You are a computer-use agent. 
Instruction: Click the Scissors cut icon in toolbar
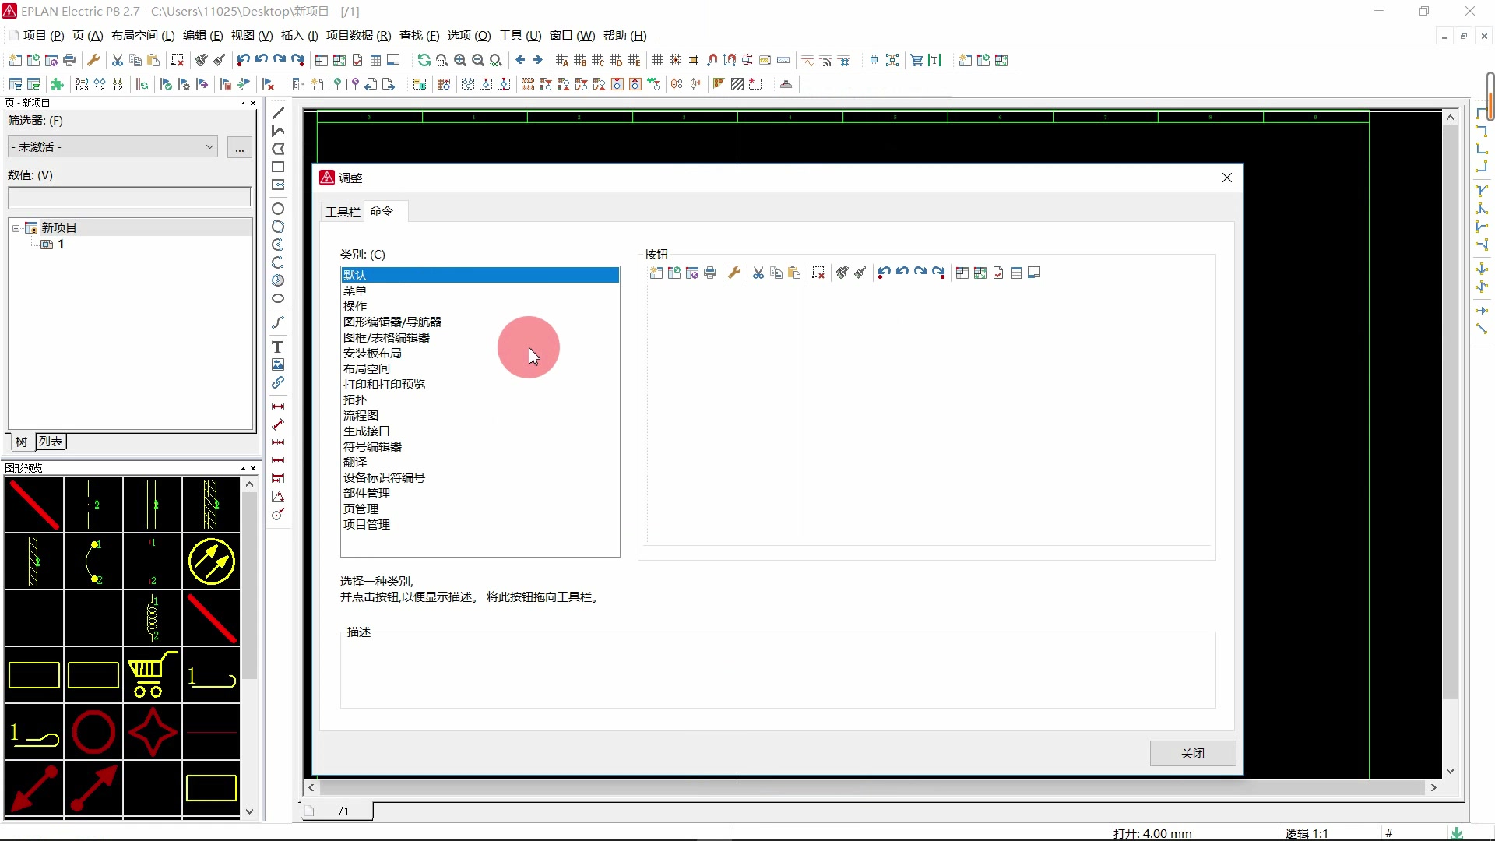pyautogui.click(x=116, y=59)
